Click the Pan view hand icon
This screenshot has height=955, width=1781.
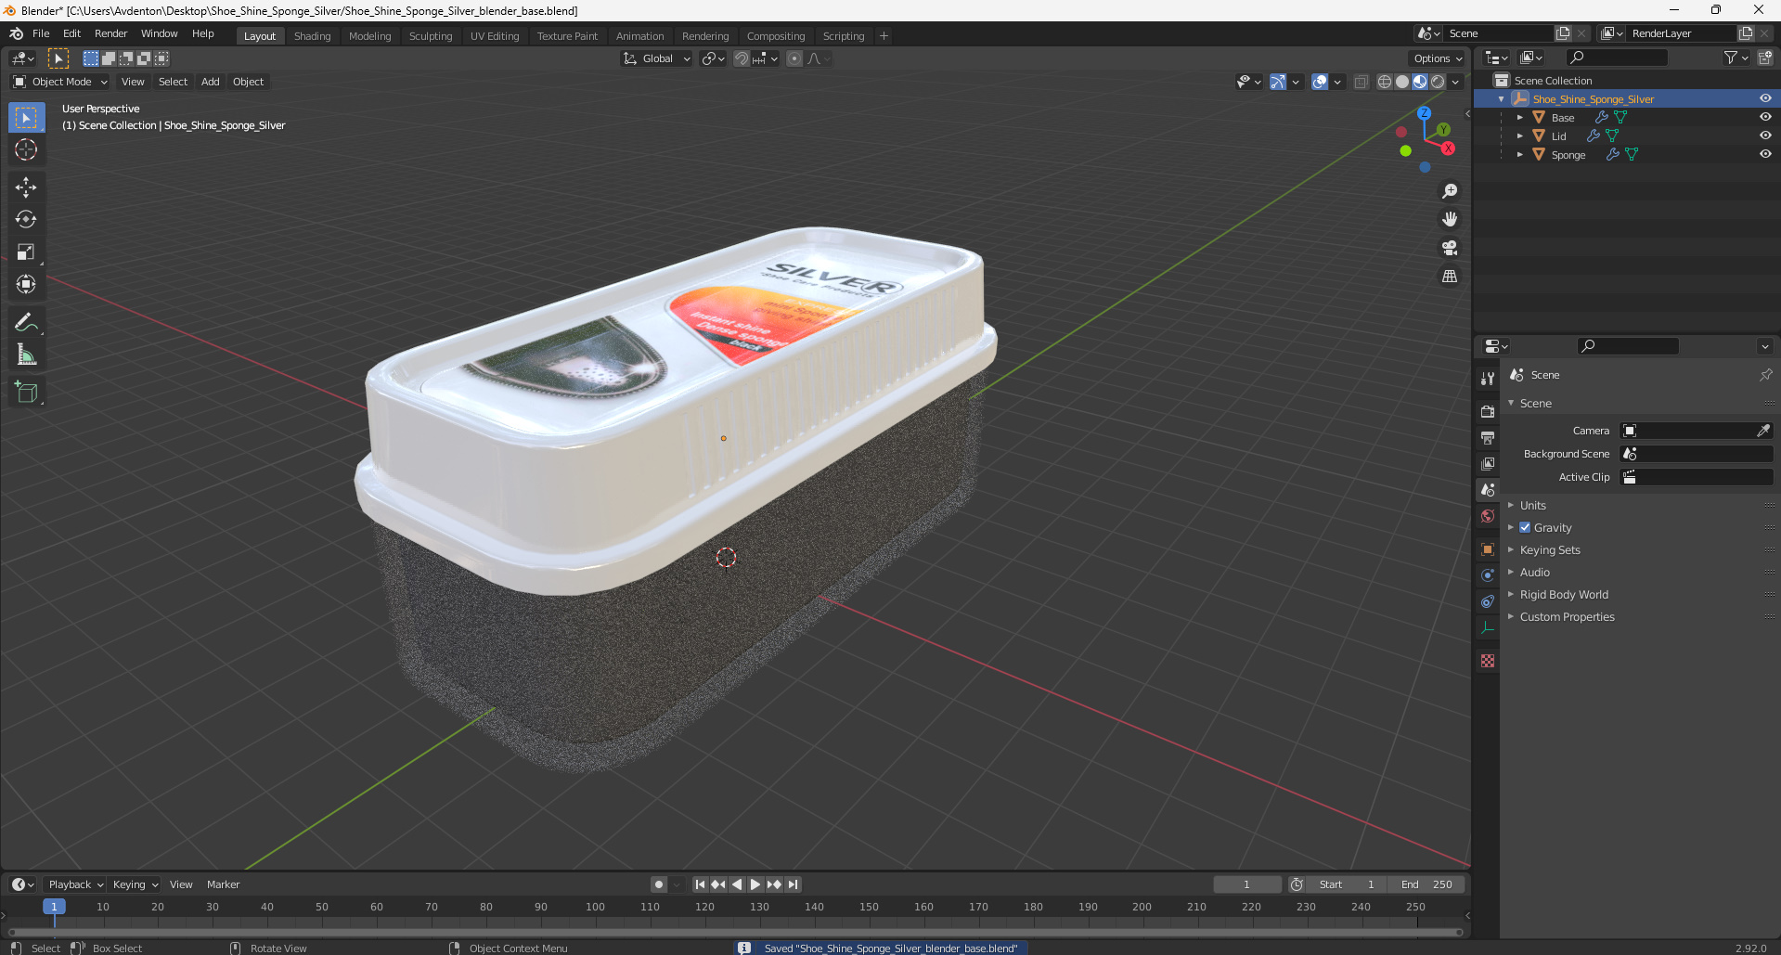click(1449, 220)
